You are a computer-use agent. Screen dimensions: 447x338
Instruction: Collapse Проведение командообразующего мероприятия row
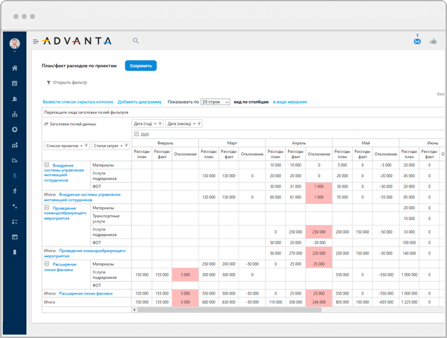click(47, 207)
